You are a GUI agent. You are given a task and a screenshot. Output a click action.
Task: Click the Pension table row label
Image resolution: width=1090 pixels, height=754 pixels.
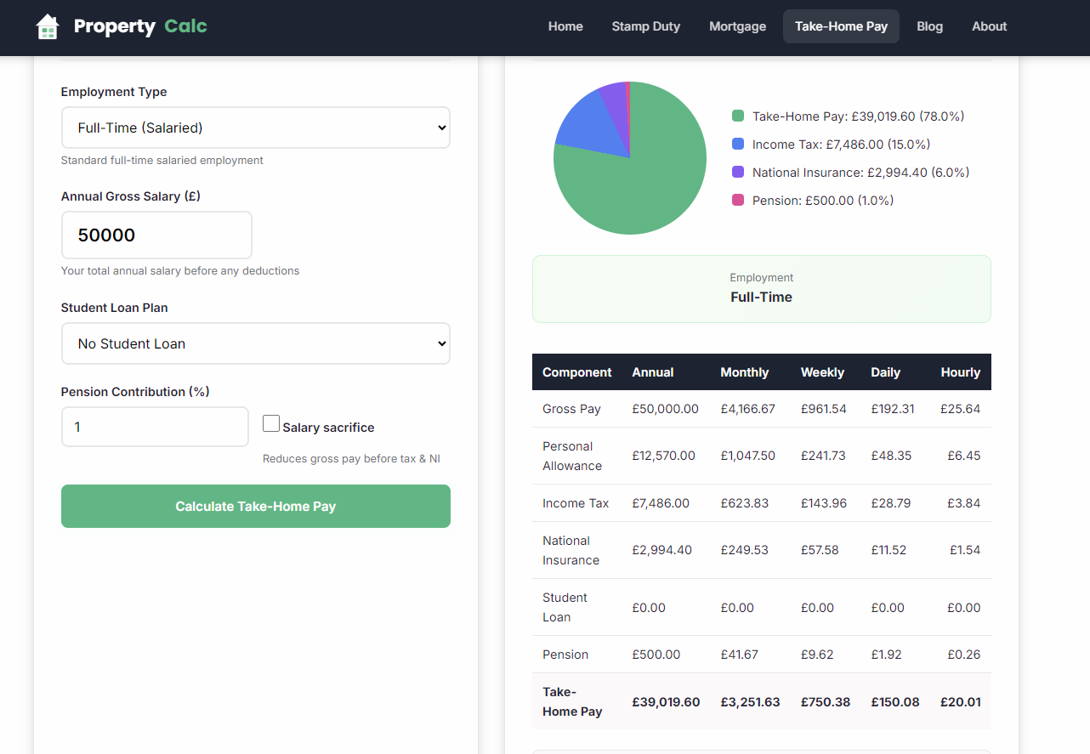click(565, 655)
